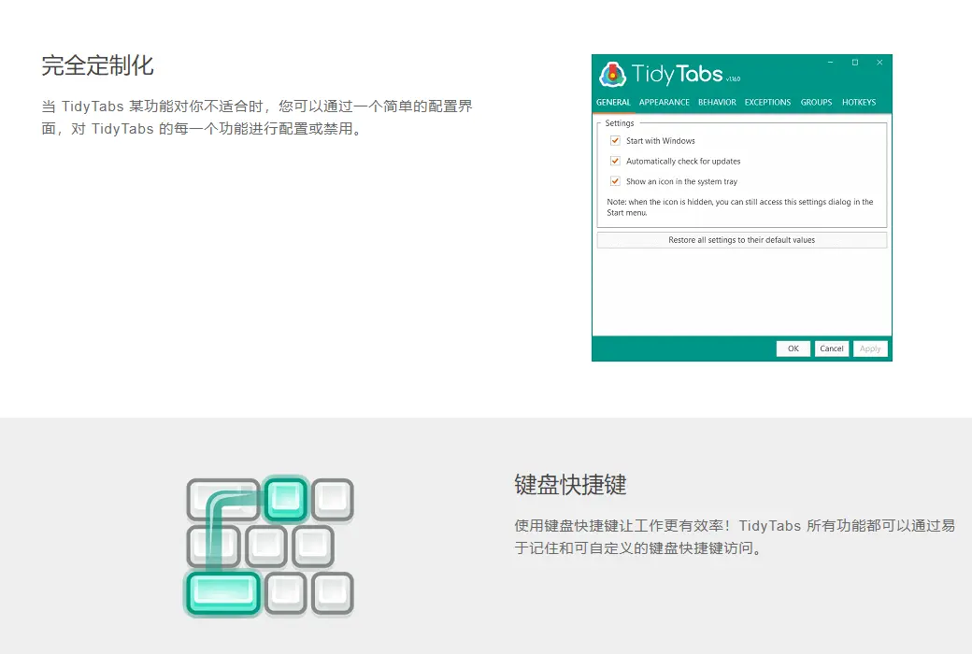Toggle Start with Windows checkbox
Viewport: 972px width, 654px height.
pyautogui.click(x=615, y=141)
